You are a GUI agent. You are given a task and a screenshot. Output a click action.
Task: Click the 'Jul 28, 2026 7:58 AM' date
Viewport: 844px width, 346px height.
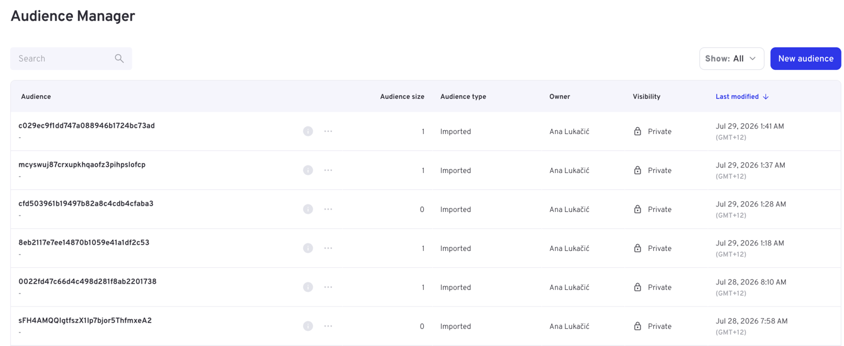[751, 321]
